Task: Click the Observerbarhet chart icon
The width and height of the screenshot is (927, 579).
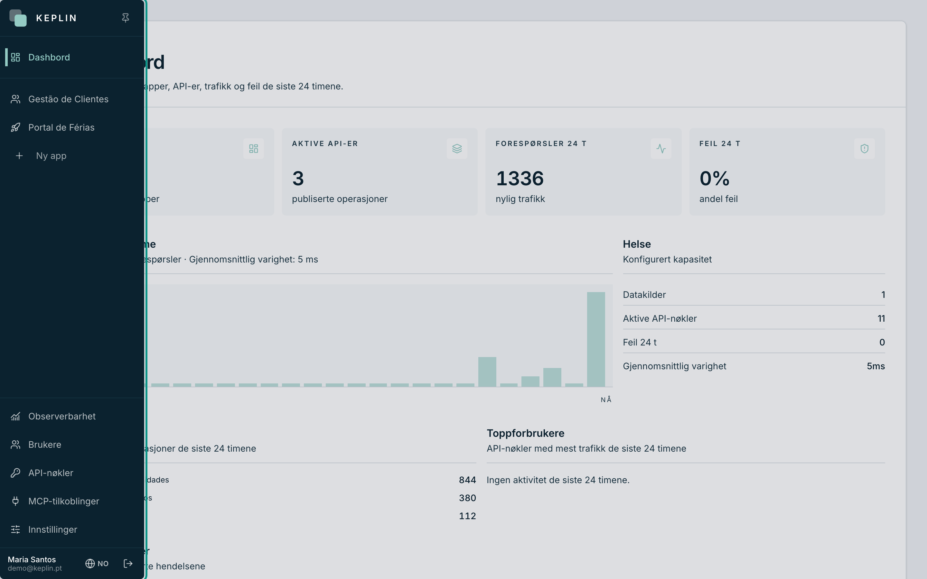Action: point(15,416)
